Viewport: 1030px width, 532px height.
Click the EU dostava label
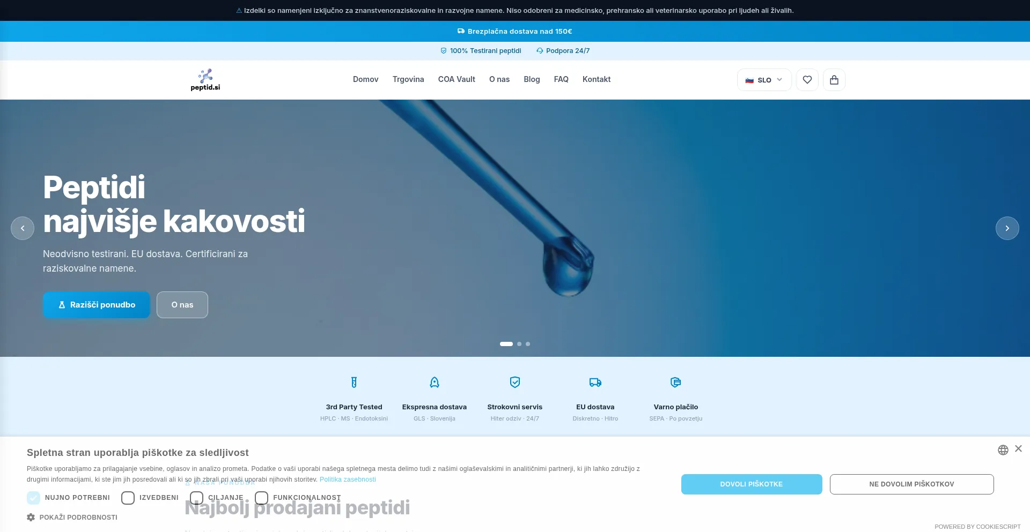click(x=595, y=407)
